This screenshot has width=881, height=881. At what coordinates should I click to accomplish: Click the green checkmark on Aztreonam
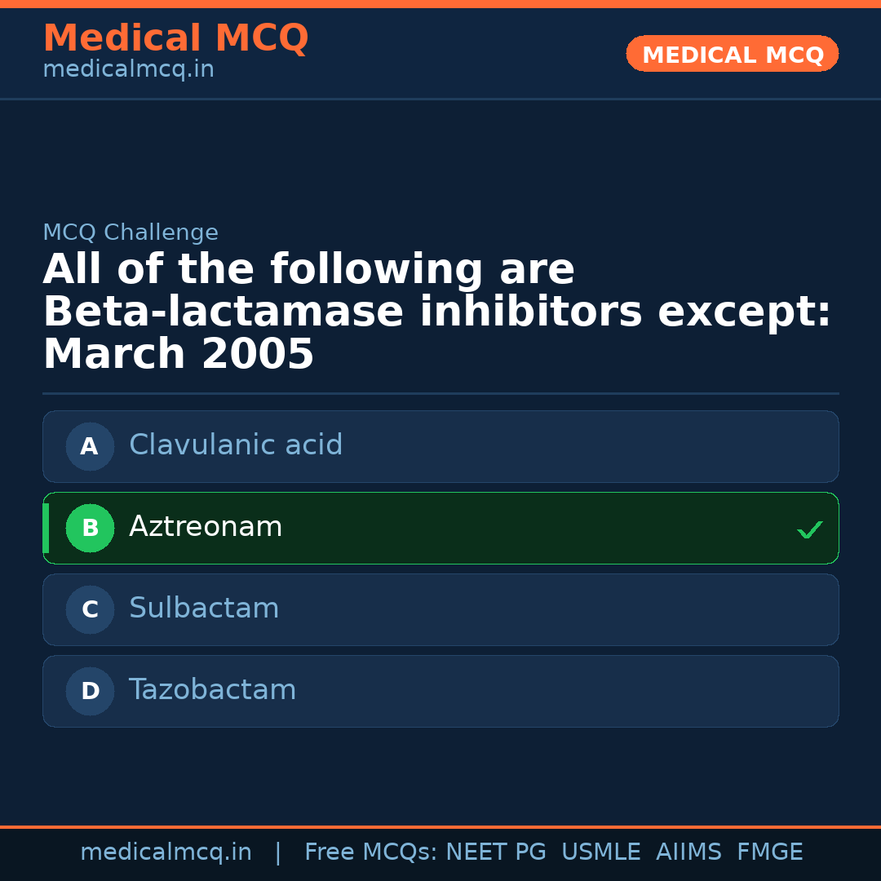809,530
